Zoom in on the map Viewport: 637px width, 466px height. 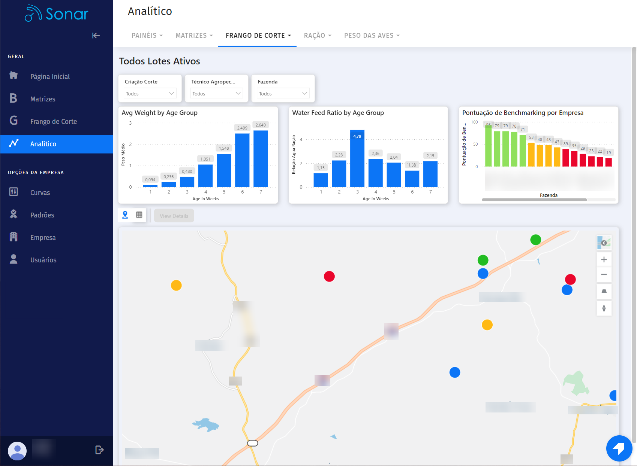click(x=604, y=259)
